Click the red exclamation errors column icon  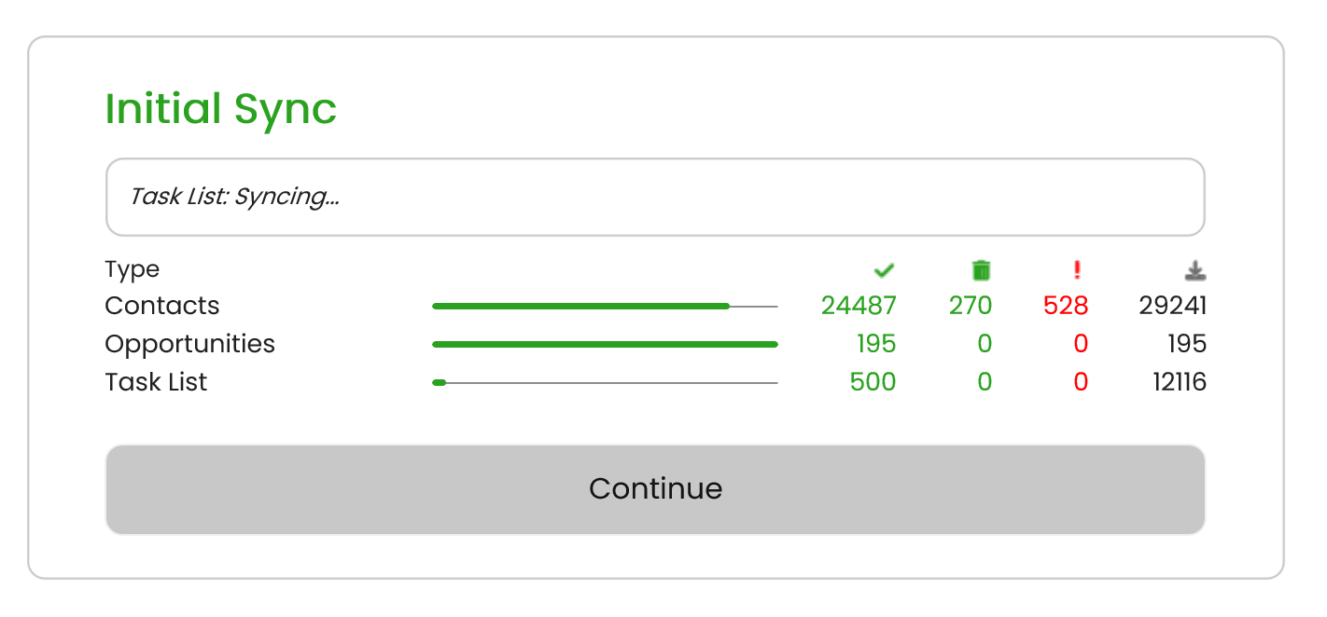(1077, 270)
